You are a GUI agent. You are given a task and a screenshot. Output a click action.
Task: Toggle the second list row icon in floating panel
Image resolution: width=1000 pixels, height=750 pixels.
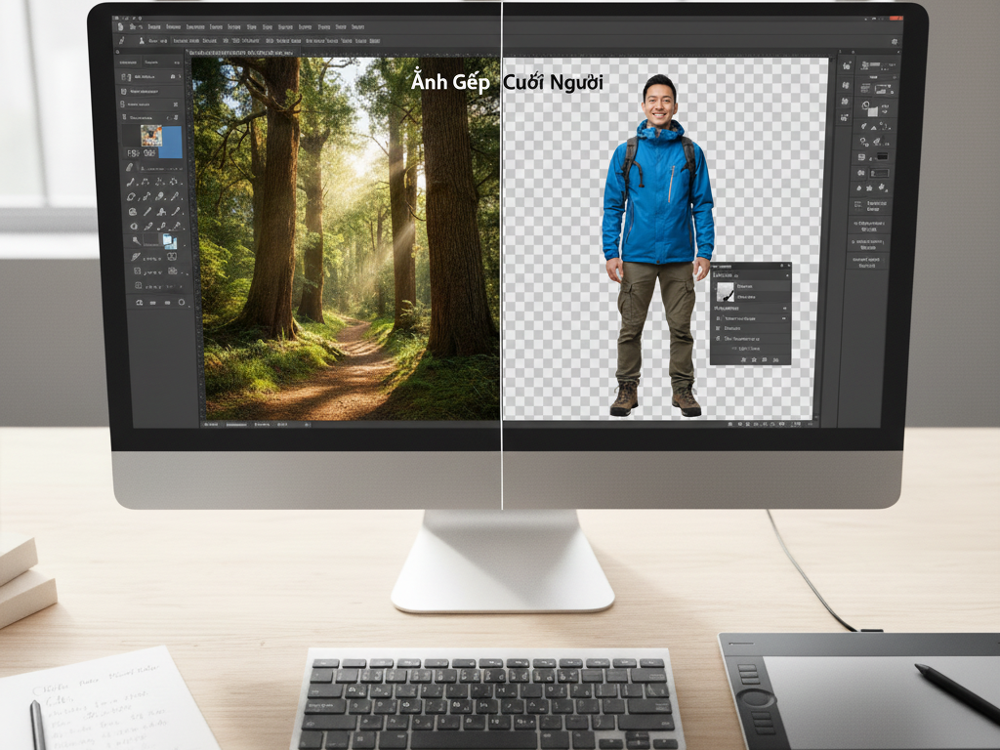719,328
